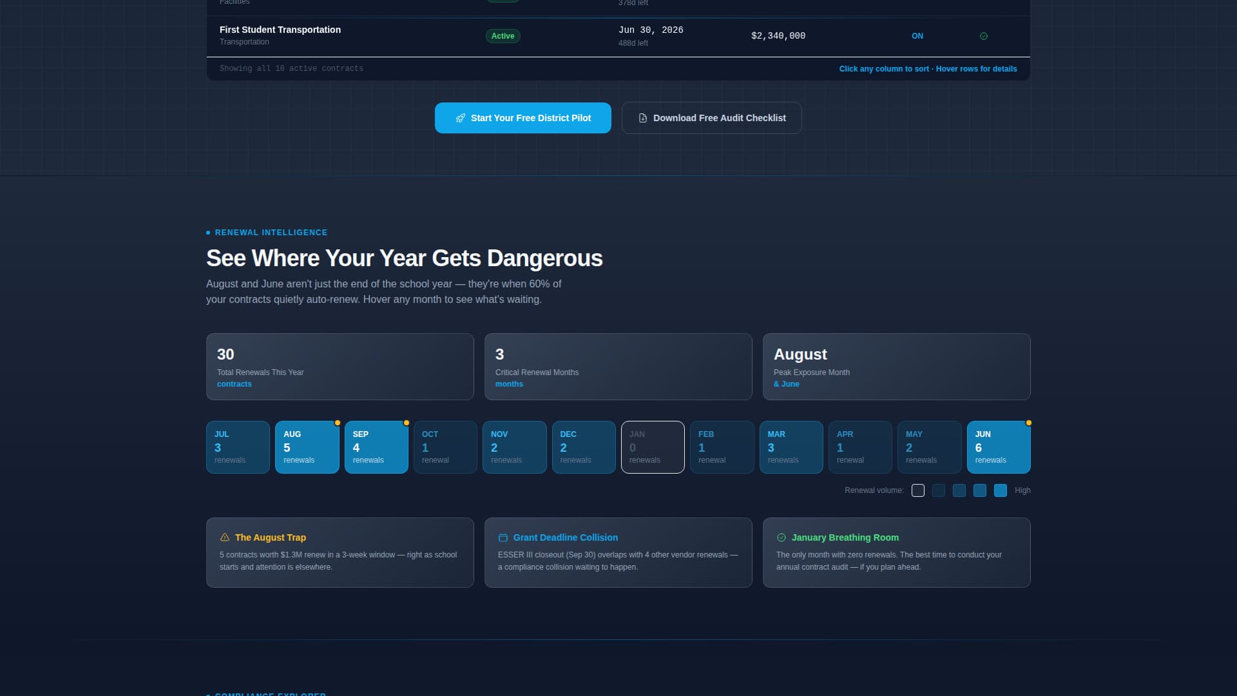
Task: Open the August Peak Exposure Month card
Action: pyautogui.click(x=897, y=367)
